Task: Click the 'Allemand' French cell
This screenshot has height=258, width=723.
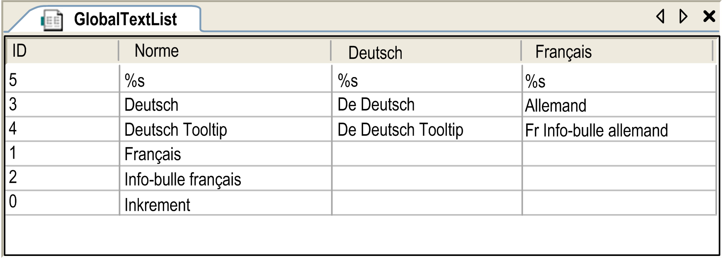Action: pyautogui.click(x=619, y=104)
